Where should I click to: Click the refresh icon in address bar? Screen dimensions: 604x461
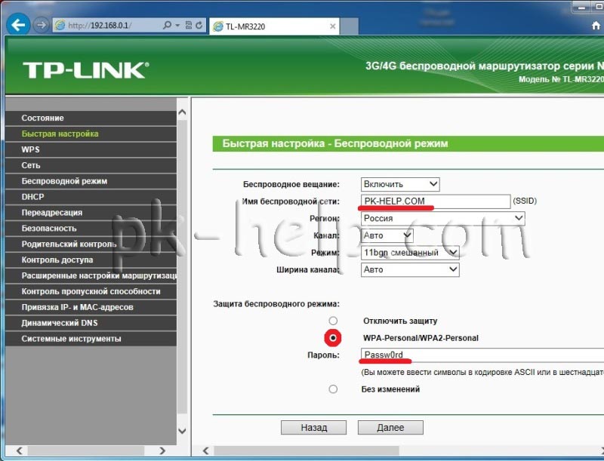[199, 26]
